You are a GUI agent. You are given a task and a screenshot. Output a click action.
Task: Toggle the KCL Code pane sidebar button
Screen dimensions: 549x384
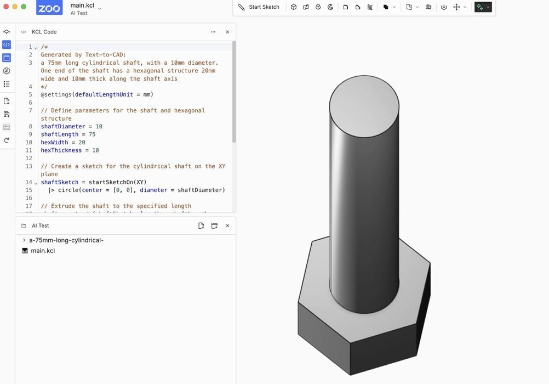[7, 45]
